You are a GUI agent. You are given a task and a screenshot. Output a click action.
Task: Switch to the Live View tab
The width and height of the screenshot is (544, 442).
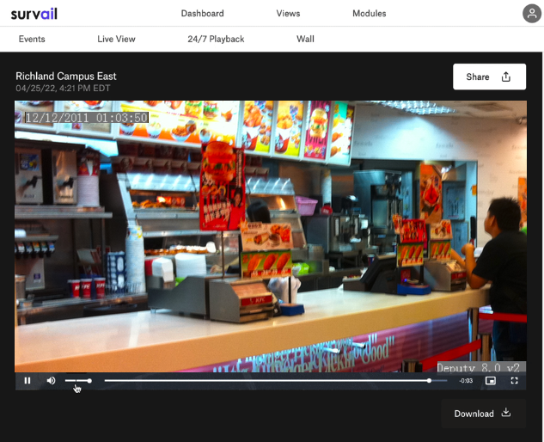[116, 39]
